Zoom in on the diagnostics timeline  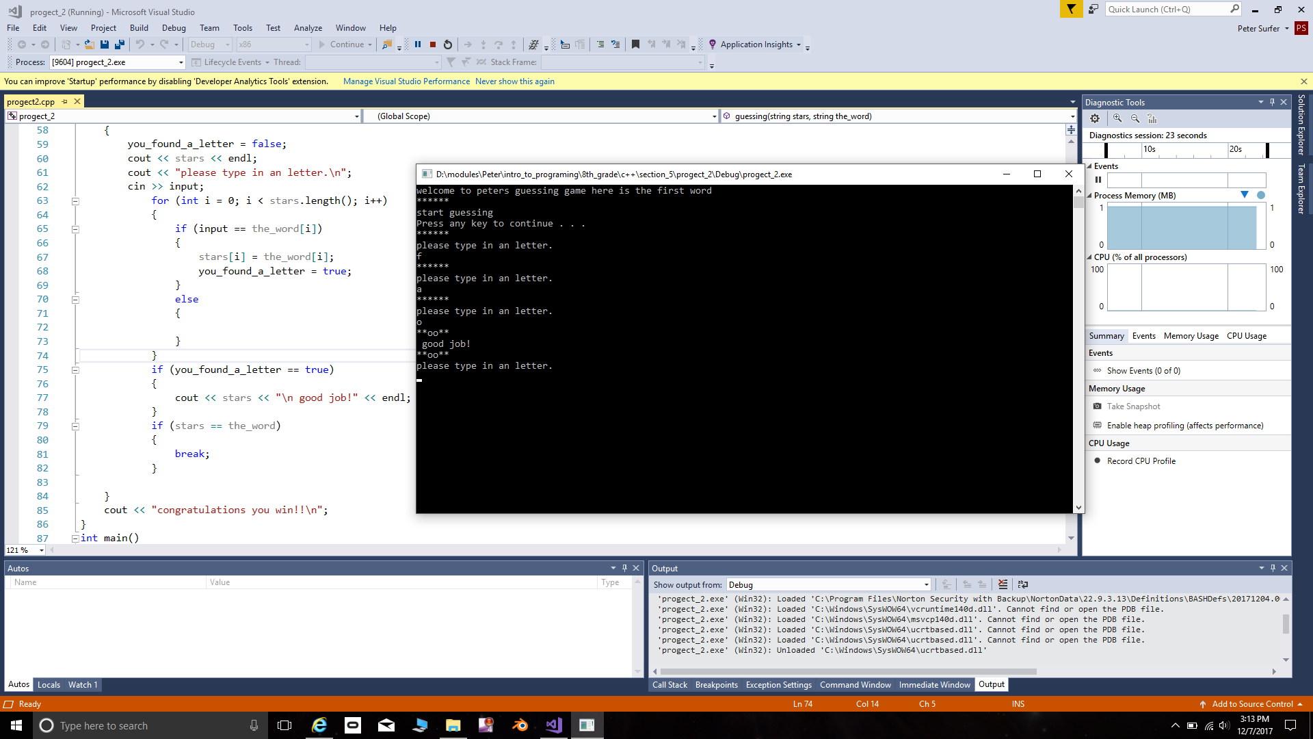1117,118
